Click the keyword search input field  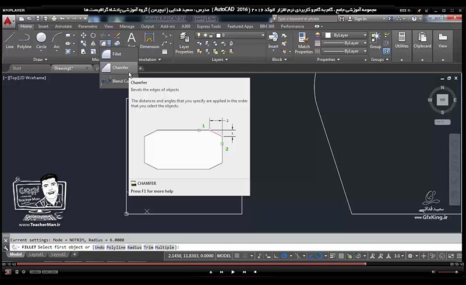point(307,19)
